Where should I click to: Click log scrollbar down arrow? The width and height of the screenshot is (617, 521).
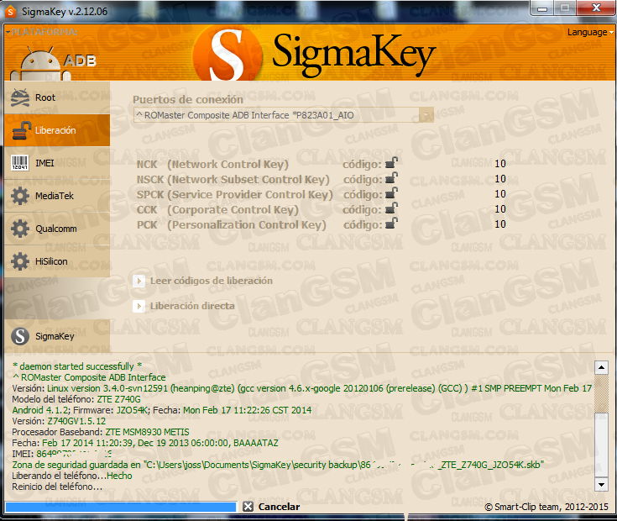click(601, 484)
